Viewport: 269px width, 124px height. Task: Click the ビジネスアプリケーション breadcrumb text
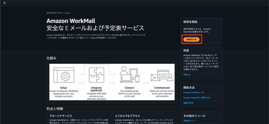pos(58,13)
